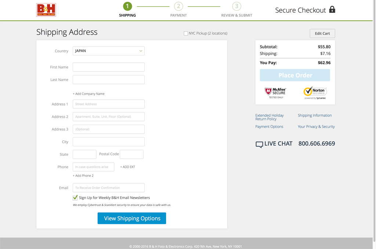Focus the Address 2 apartment field

(x=109, y=117)
